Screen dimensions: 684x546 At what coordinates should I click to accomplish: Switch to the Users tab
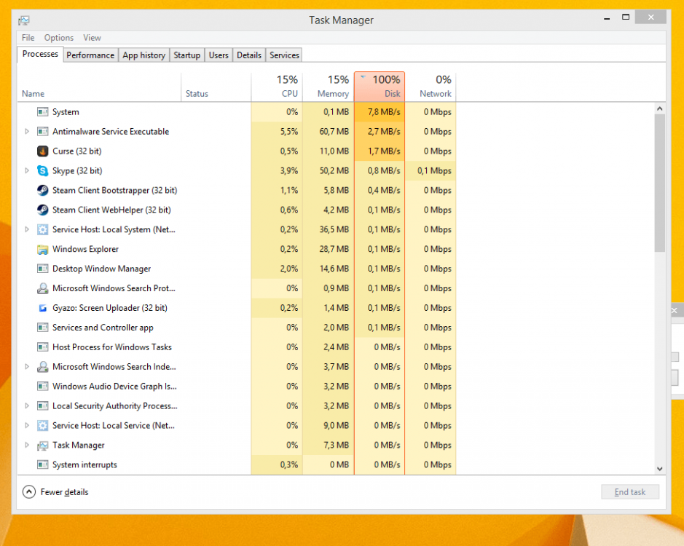(x=219, y=55)
